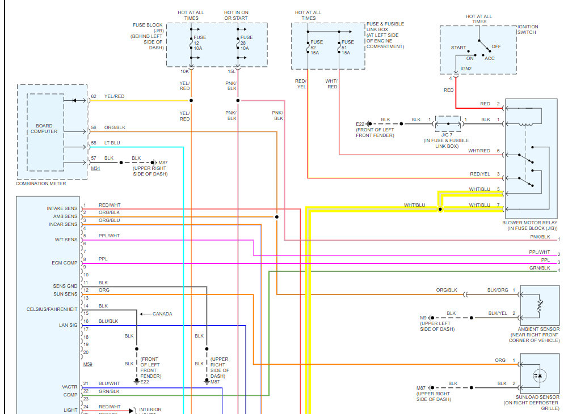Click the BLU/BLK wire label at pin 16

pos(108,322)
